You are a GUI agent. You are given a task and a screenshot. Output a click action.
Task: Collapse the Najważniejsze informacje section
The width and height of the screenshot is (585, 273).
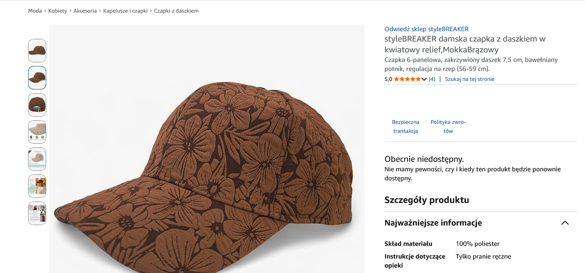click(x=565, y=223)
